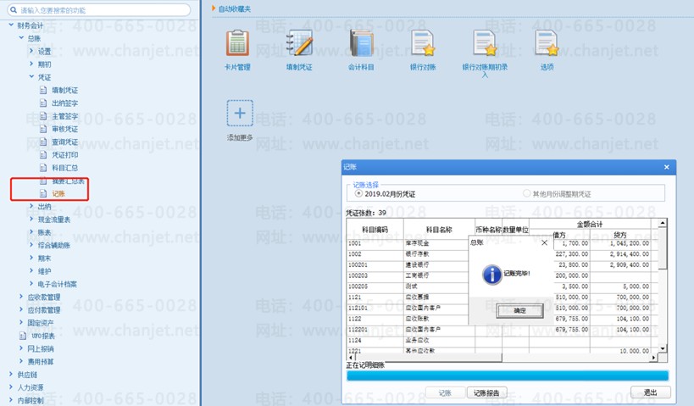This screenshot has width=694, height=406.
Task: Expand the 供应链 tree node
Action: click(x=11, y=374)
